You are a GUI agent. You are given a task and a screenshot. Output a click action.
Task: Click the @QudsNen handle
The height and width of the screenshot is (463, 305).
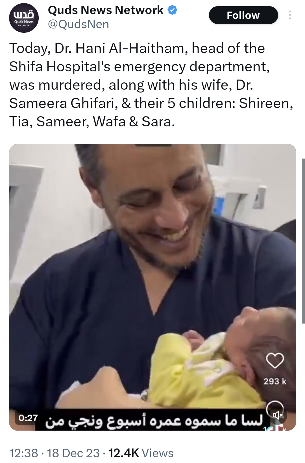pyautogui.click(x=79, y=24)
